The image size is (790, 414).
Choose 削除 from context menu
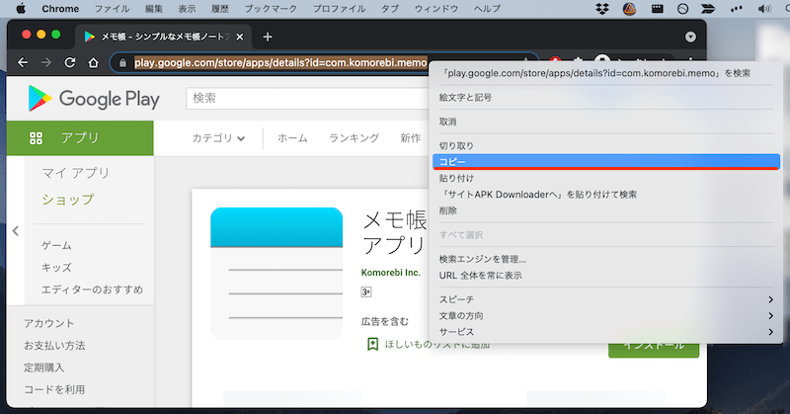pyautogui.click(x=606, y=210)
